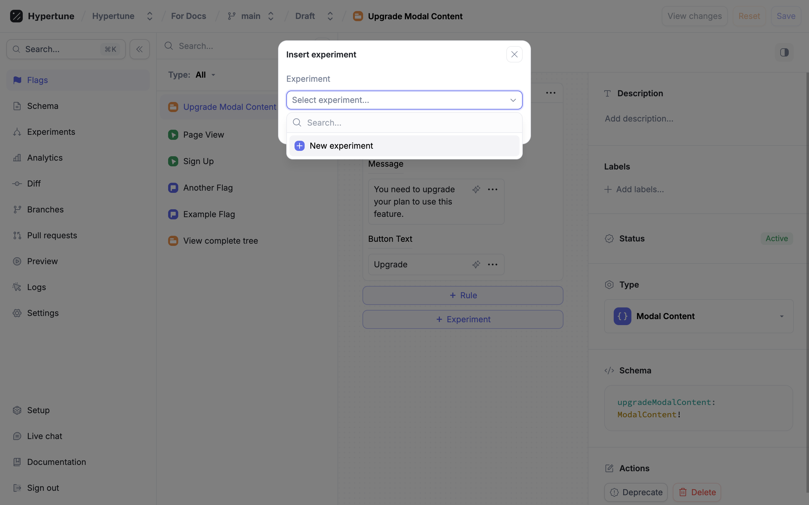Expand the Select experiment dropdown
This screenshot has height=505, width=809.
(x=404, y=100)
